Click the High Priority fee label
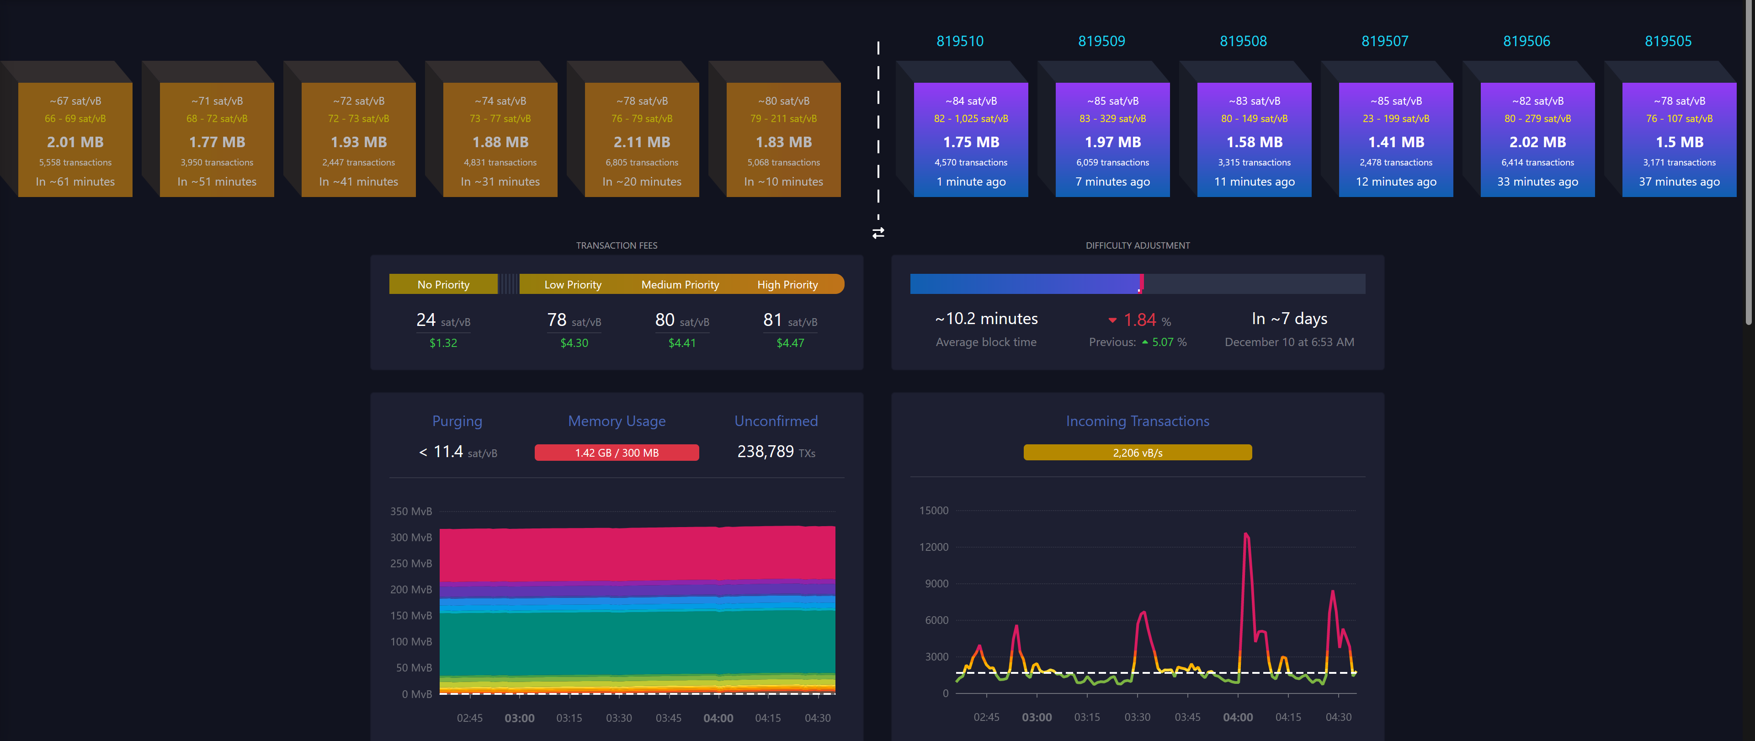 (787, 284)
